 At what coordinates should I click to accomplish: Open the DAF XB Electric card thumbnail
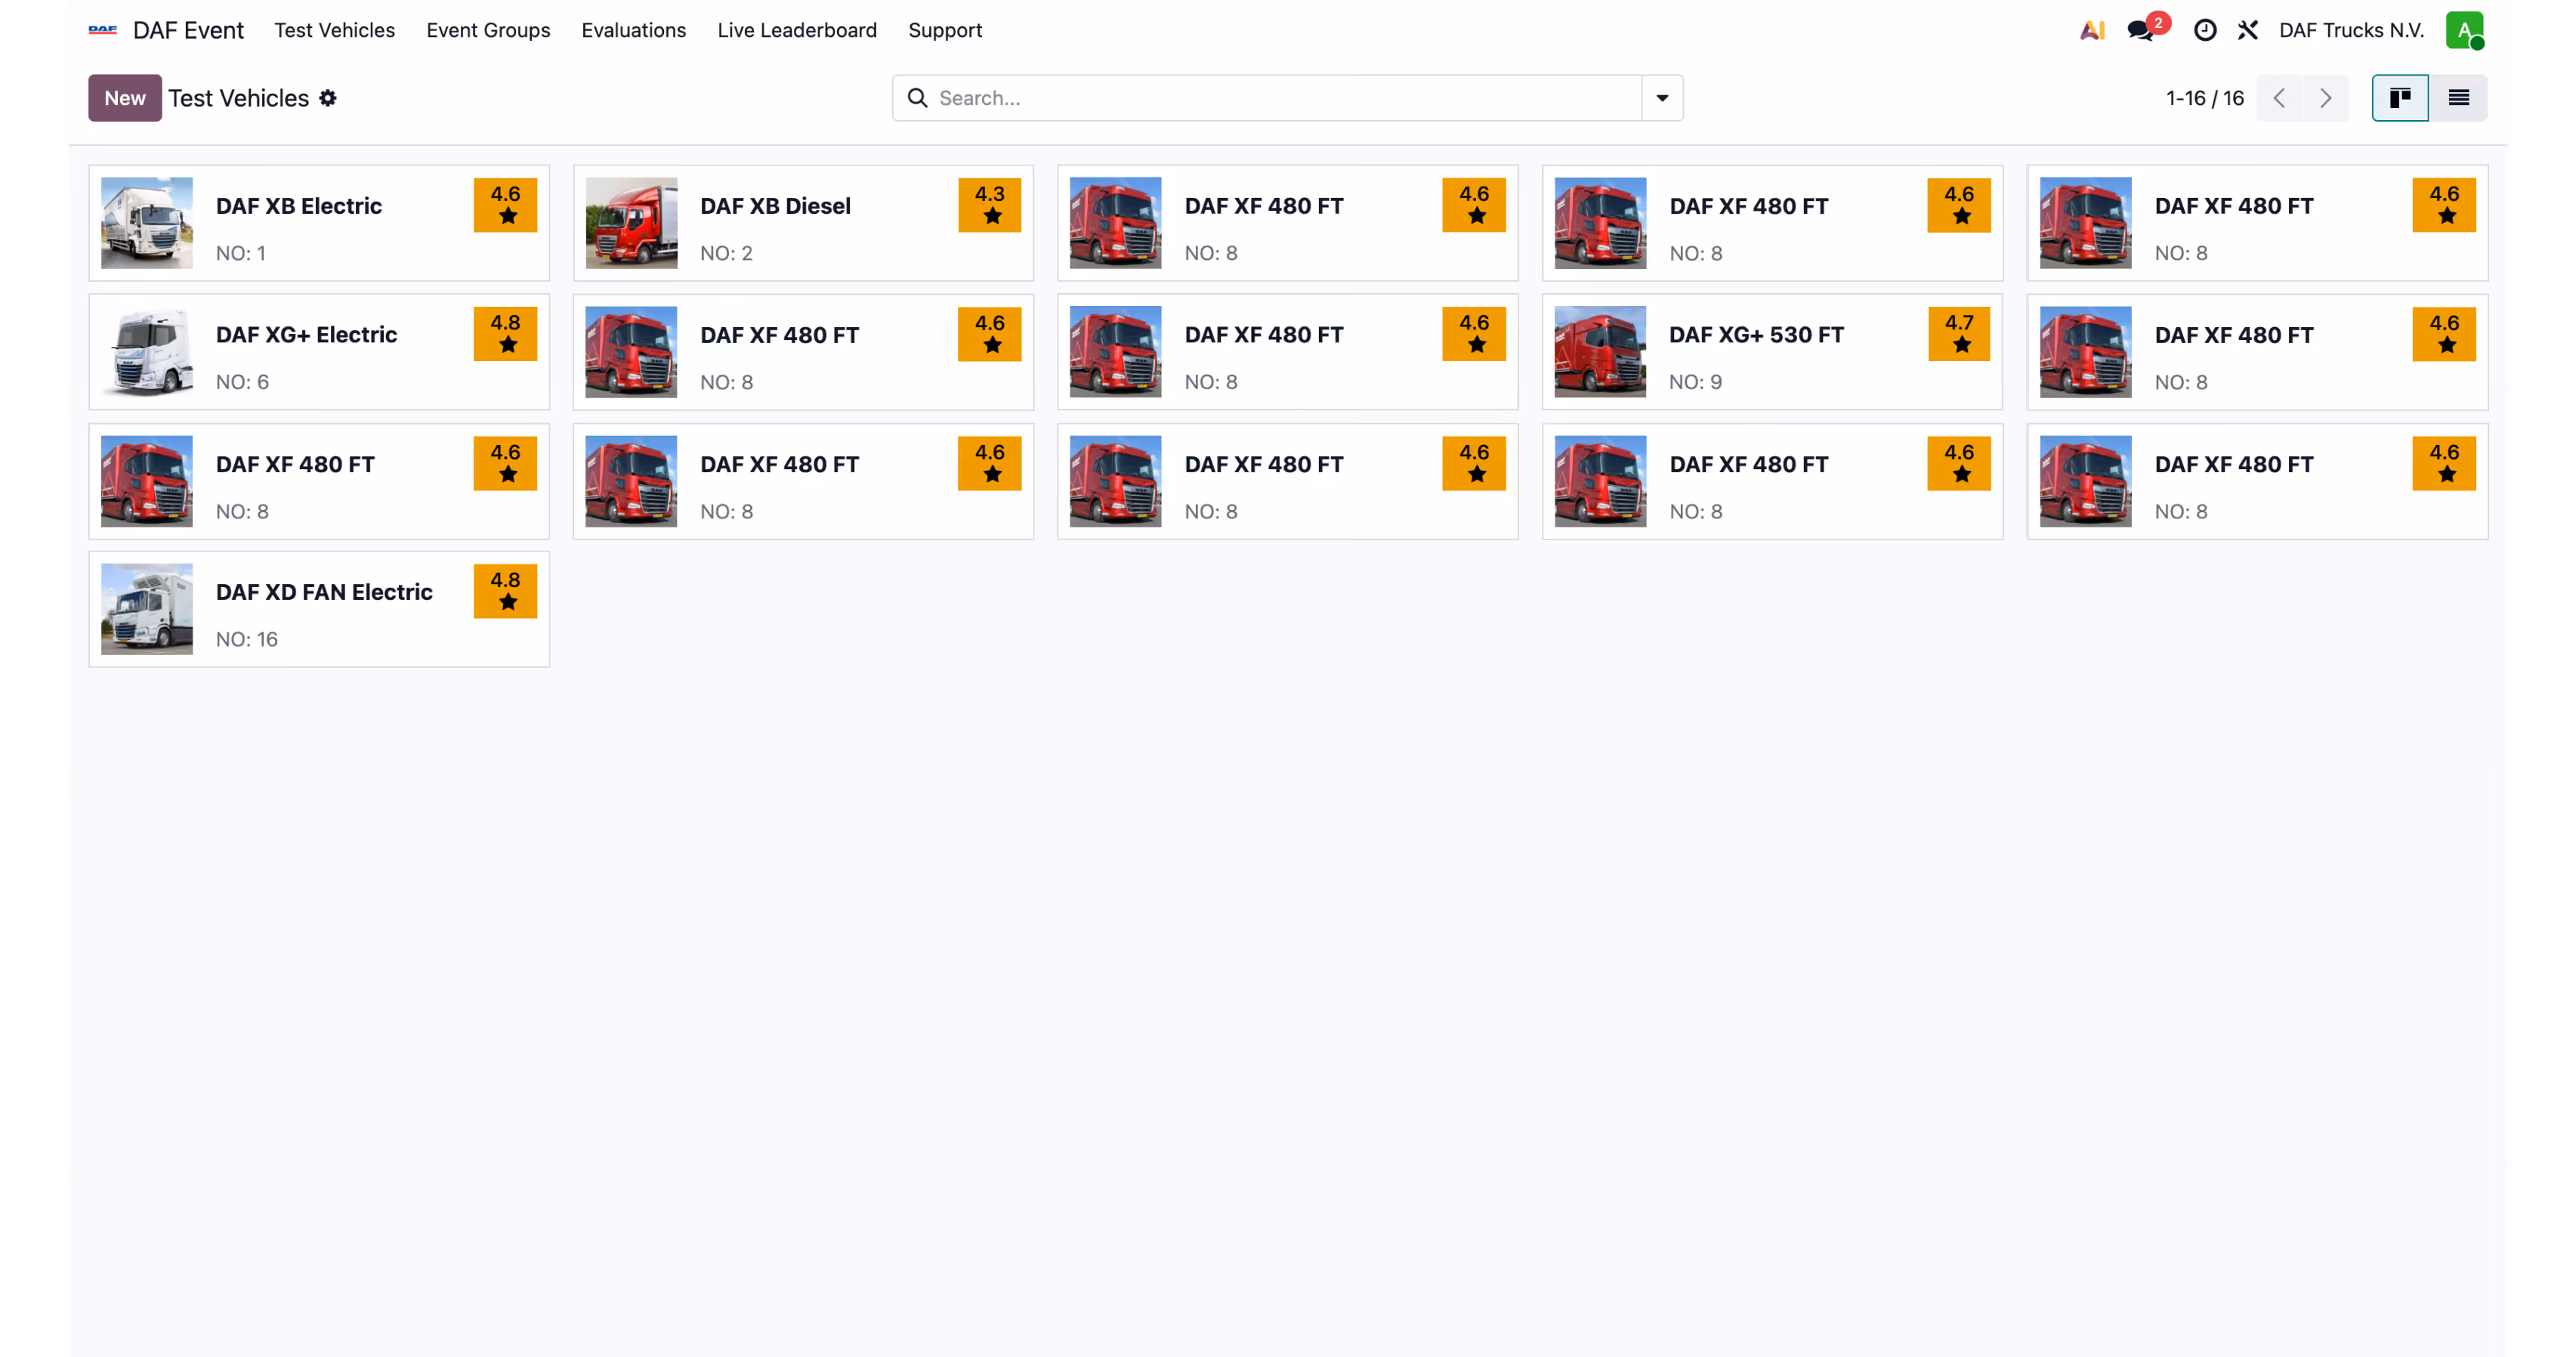coord(147,223)
